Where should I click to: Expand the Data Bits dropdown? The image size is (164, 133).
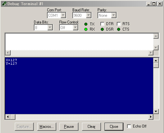pos(50,28)
